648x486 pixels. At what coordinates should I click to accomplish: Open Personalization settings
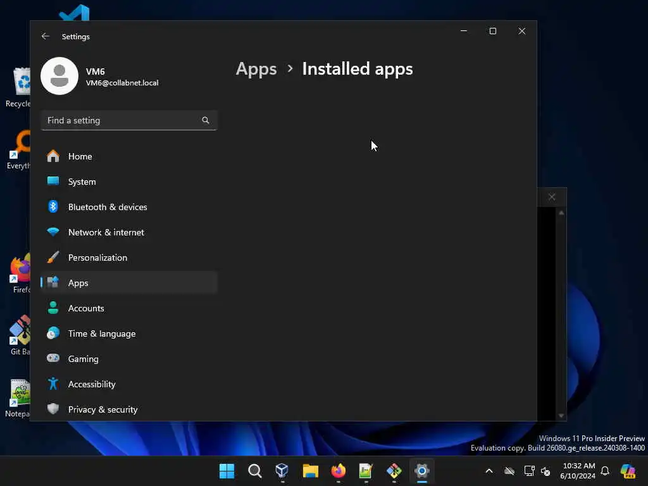[129, 258]
